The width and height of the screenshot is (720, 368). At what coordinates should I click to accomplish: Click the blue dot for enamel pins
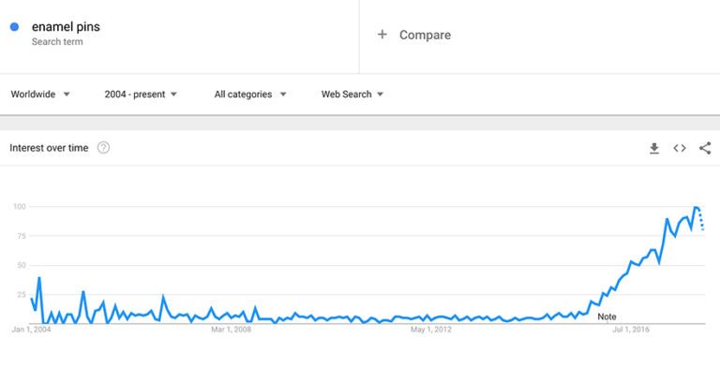coord(14,27)
